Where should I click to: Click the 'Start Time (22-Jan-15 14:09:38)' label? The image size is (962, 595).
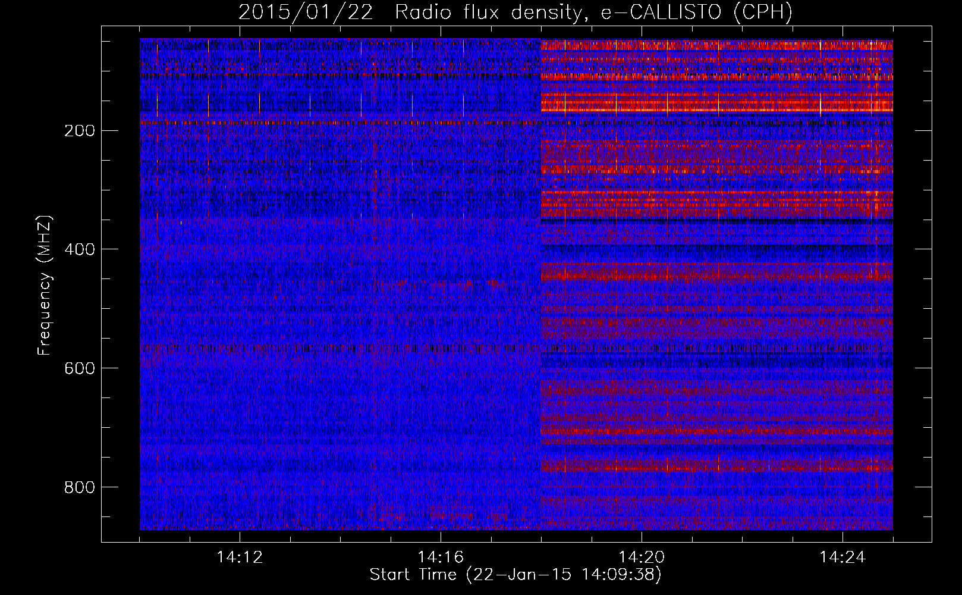[515, 575]
